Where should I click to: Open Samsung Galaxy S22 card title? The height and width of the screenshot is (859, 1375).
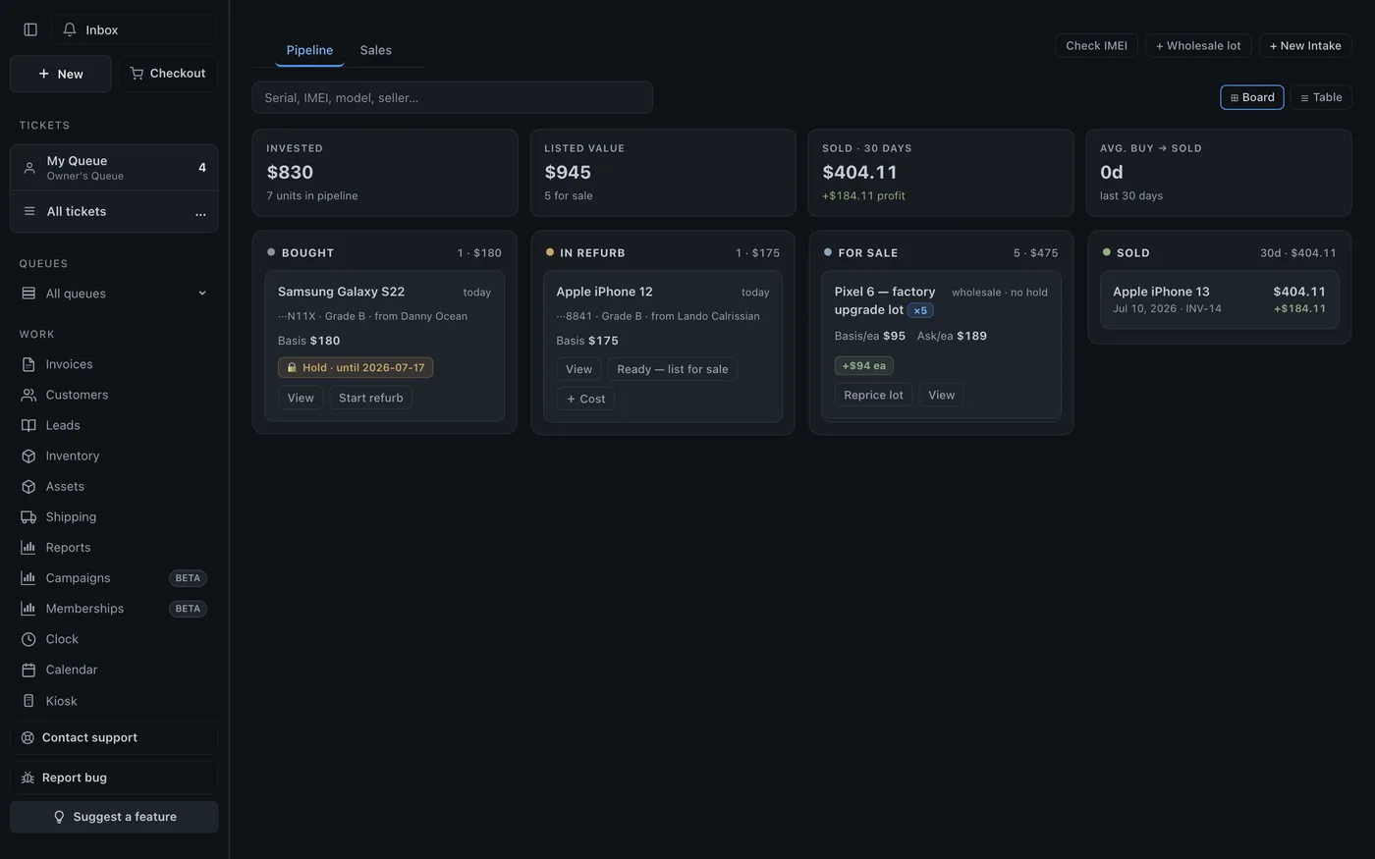pos(341,292)
